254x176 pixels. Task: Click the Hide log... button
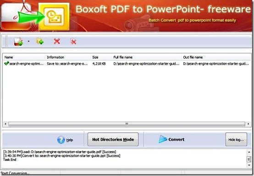(236, 139)
